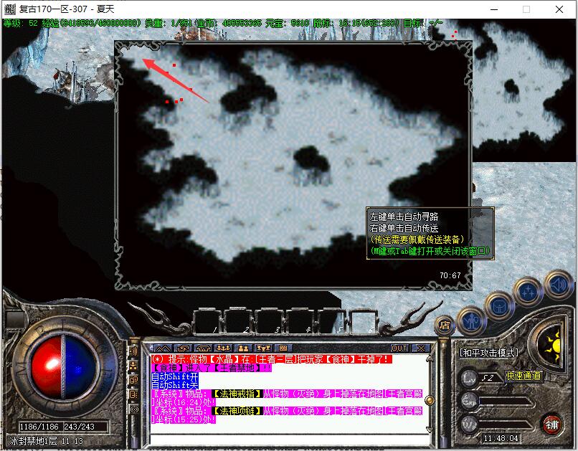Toggle game sound with the speaker icon

click(558, 284)
